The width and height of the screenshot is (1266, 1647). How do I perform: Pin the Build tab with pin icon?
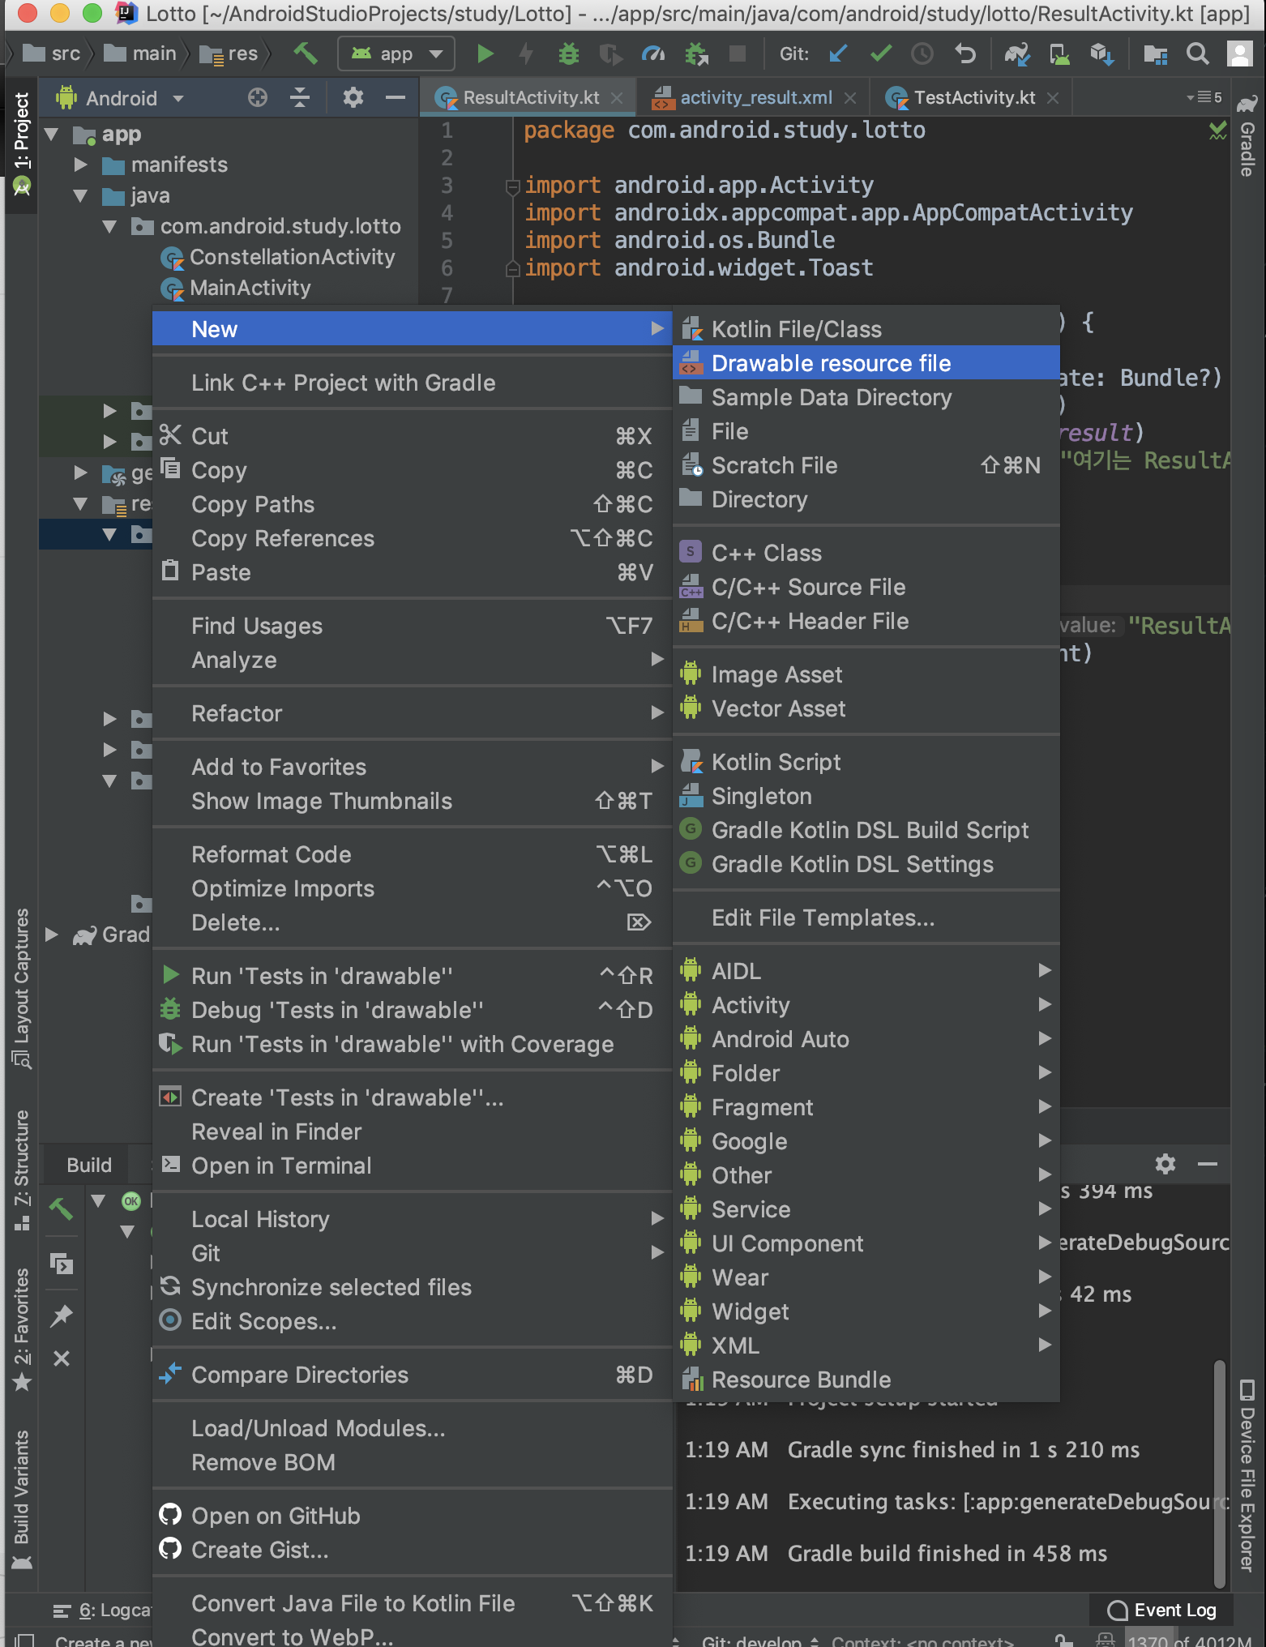coord(62,1315)
